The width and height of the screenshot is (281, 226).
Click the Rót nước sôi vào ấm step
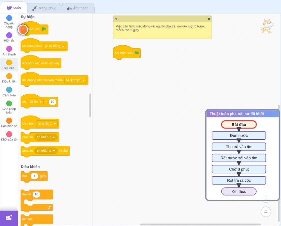click(x=239, y=158)
